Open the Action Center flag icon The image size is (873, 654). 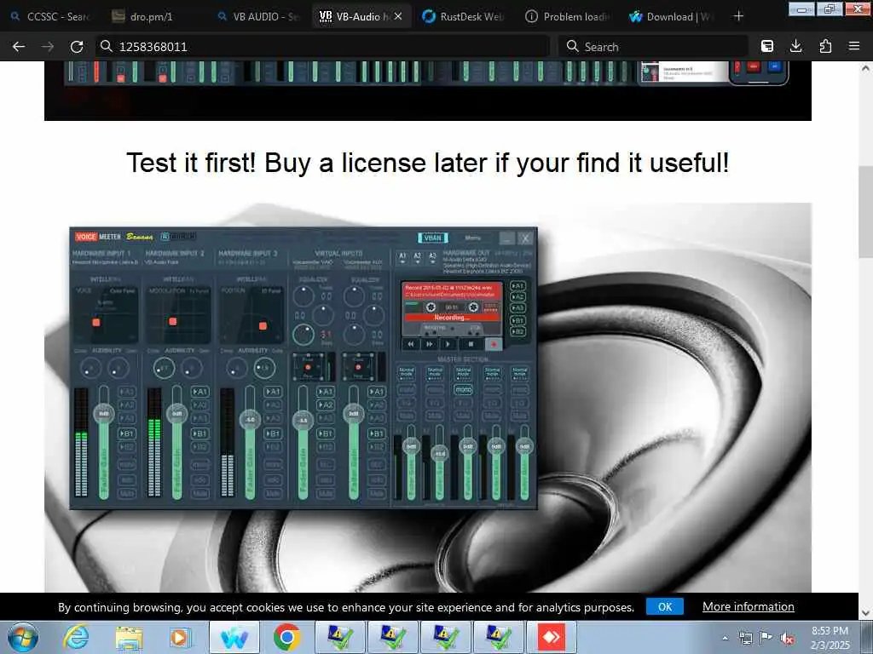pyautogui.click(x=766, y=638)
